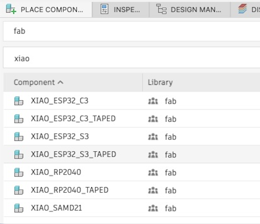Click the Design Manager tab icon
This screenshot has width=260, height=224.
161,9
